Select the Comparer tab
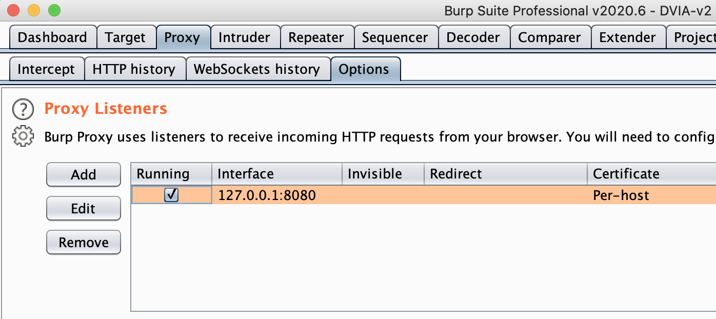This screenshot has width=716, height=319. click(x=550, y=37)
